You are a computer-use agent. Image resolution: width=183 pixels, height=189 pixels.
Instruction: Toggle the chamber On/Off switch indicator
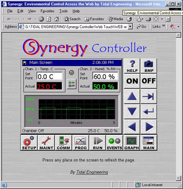(x=72, y=84)
